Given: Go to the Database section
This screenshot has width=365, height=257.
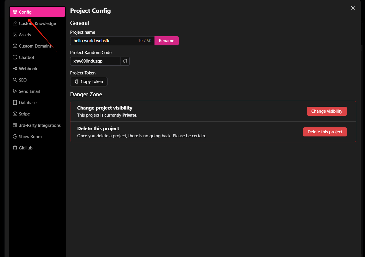Looking at the screenshot, I should [27, 103].
